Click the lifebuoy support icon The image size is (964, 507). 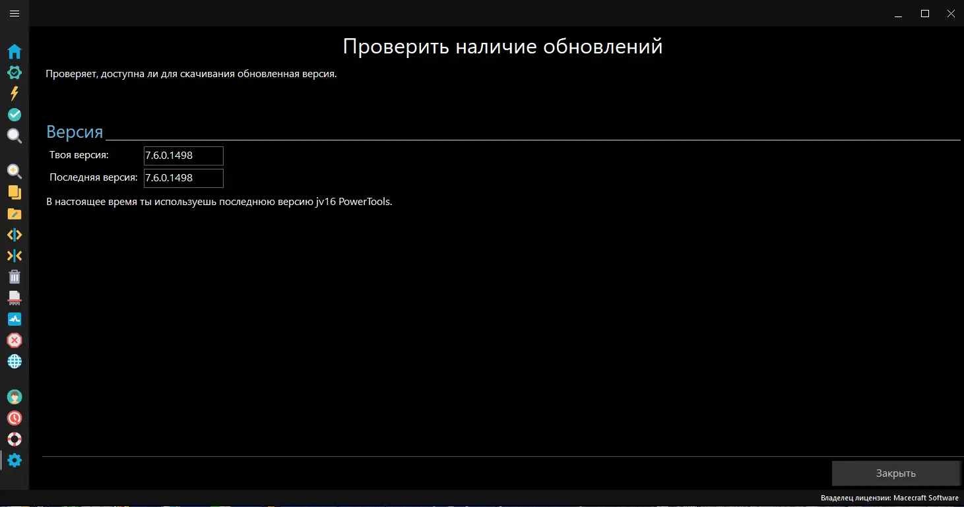coord(15,438)
